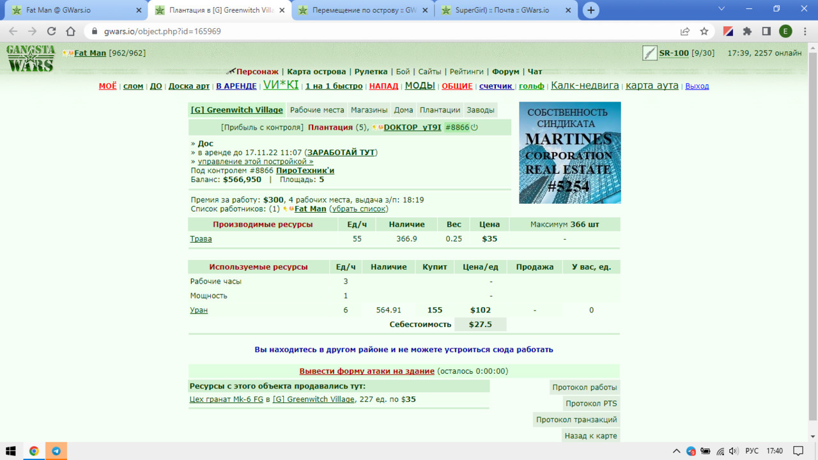Open ПироТехник'и syndicate link
This screenshot has width=818, height=460.
(305, 171)
